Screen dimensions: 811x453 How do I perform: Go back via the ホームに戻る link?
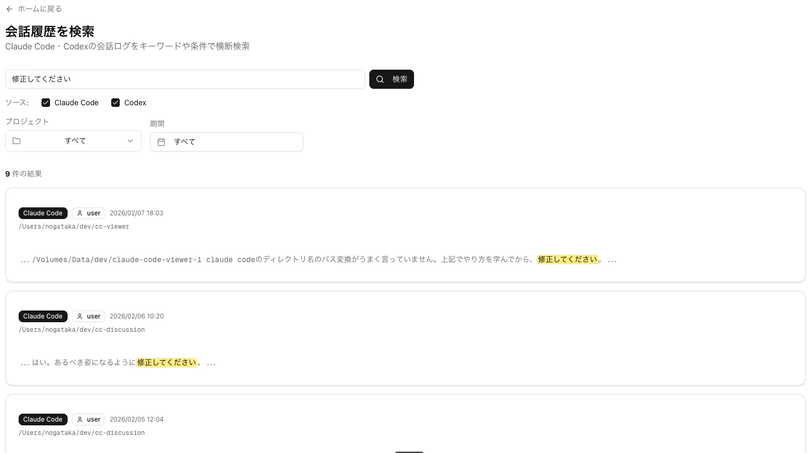click(34, 9)
